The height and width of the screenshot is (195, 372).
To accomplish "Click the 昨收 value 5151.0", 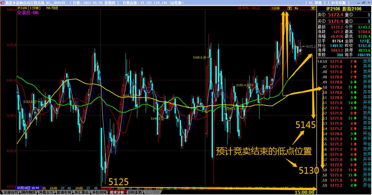I will (x=364, y=45).
